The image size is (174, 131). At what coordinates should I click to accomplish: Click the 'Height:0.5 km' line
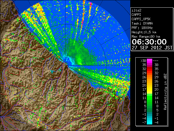click(x=144, y=32)
